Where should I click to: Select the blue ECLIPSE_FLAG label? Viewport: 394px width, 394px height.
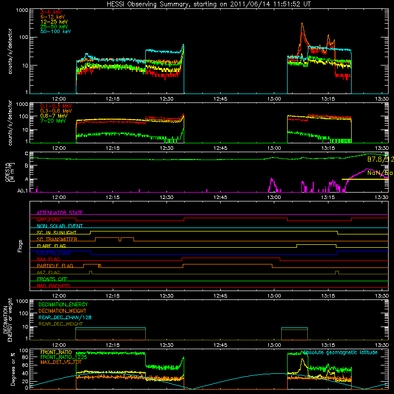coord(54,253)
